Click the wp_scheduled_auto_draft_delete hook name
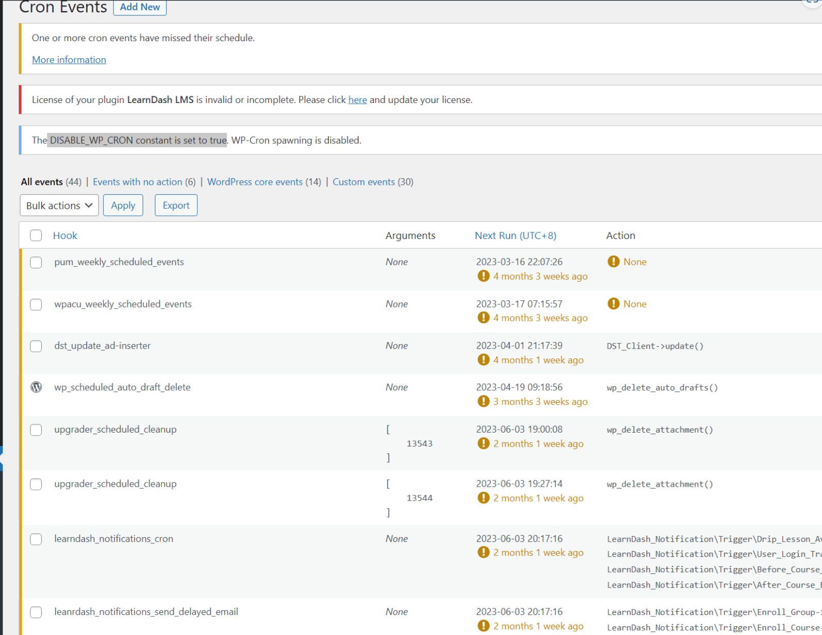The width and height of the screenshot is (822, 635). click(122, 387)
